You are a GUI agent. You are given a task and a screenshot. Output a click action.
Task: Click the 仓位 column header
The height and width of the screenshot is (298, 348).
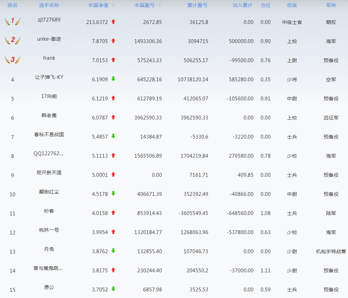[266, 5]
